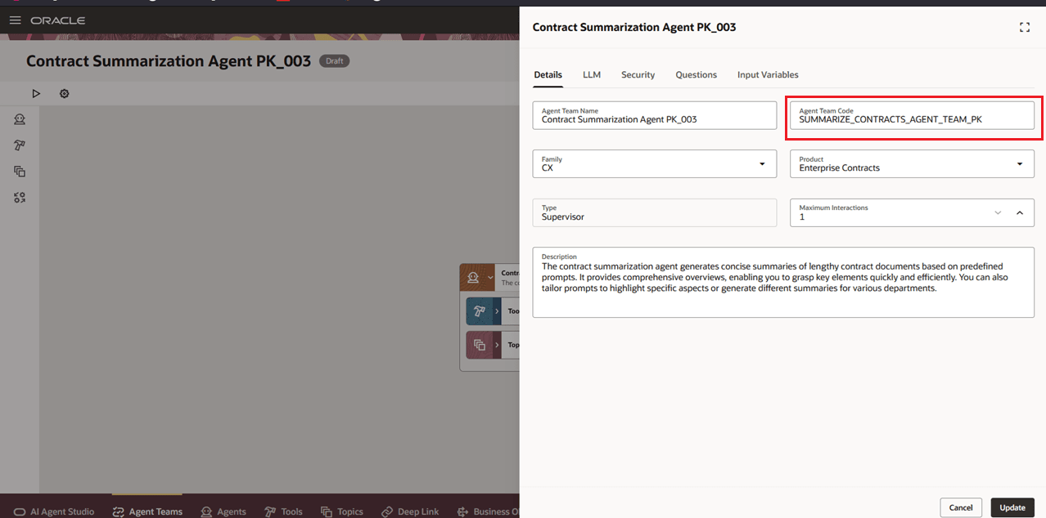Select Agent Teams in bottom navigation
Screen dimensions: 1046x518
[147, 511]
